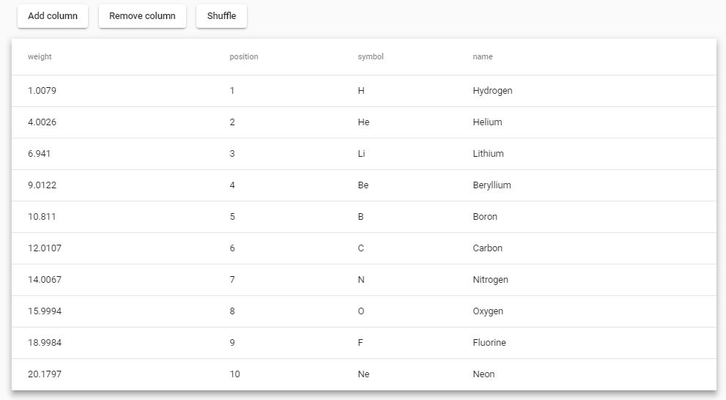Screen dimensions: 726x400
Task: Select the position column header
Action: pyautogui.click(x=244, y=56)
